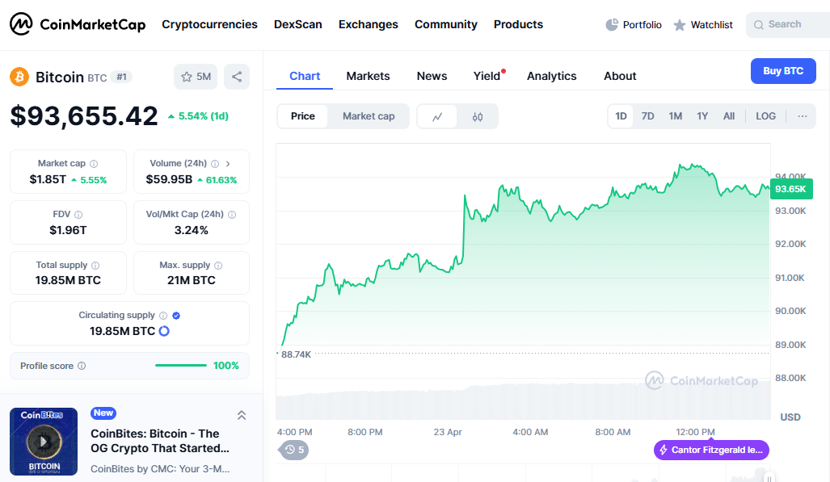The width and height of the screenshot is (830, 482).
Task: Click the 5.54% (1d) change indicator
Action: point(199,116)
